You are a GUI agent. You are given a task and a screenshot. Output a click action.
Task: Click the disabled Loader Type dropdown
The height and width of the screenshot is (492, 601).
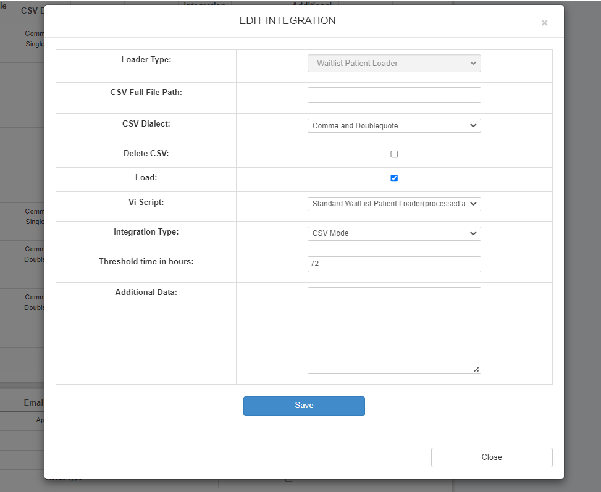pos(394,63)
